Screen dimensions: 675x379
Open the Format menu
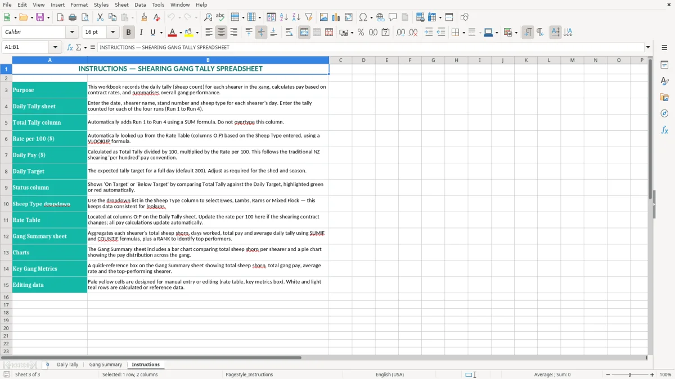79,4
